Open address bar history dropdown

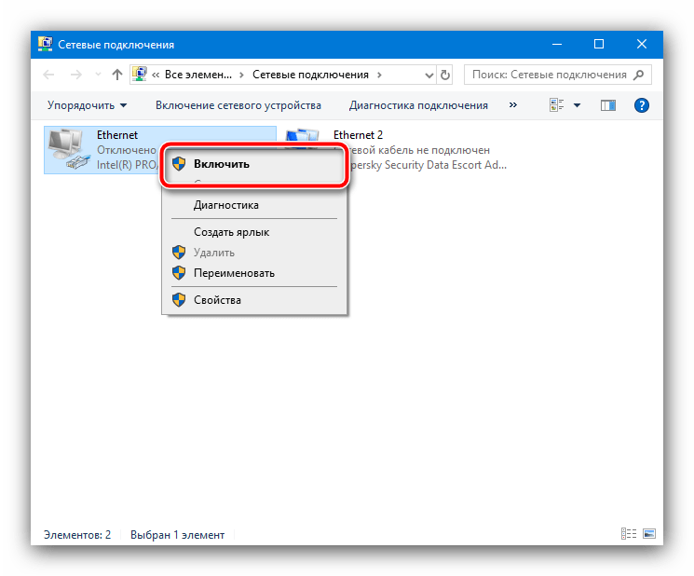coord(429,75)
